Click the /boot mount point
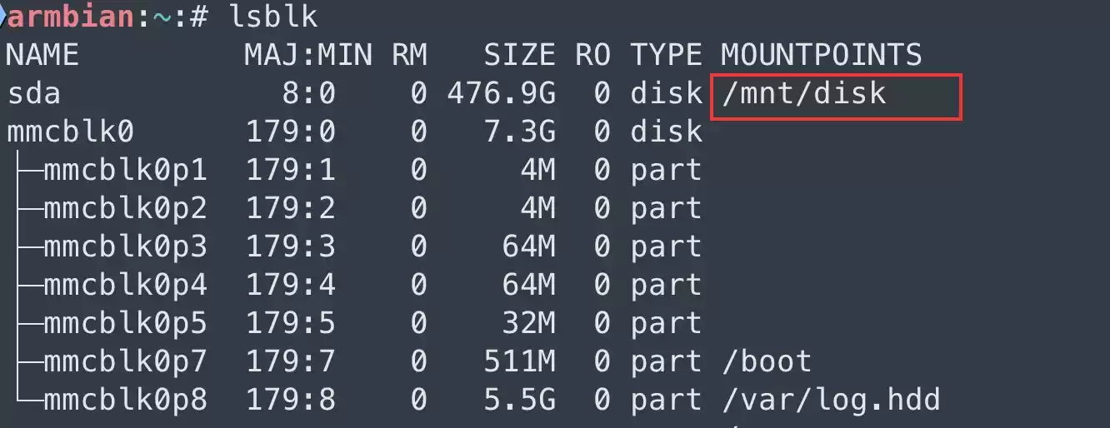1110x428 pixels. point(766,361)
